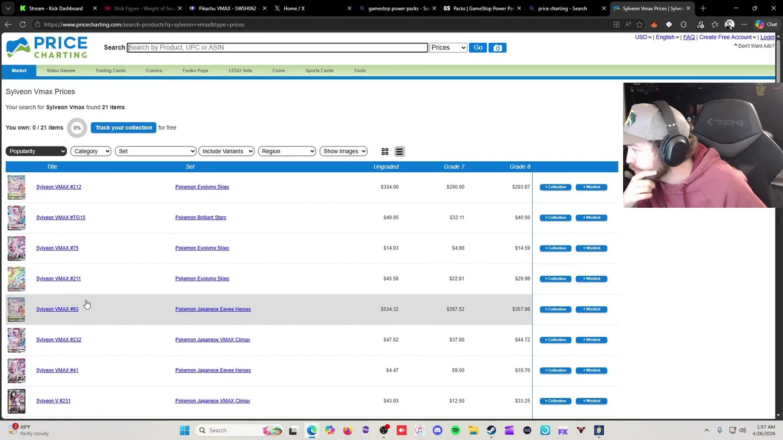
Task: Open Comics menu
Action: tap(154, 71)
